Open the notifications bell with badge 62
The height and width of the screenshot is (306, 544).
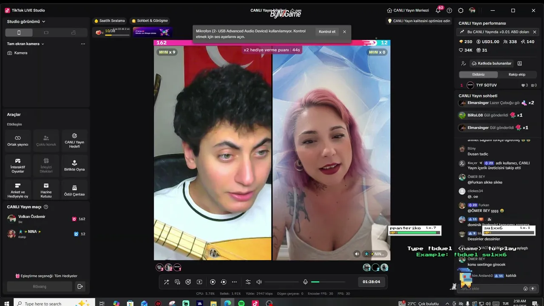(438, 10)
